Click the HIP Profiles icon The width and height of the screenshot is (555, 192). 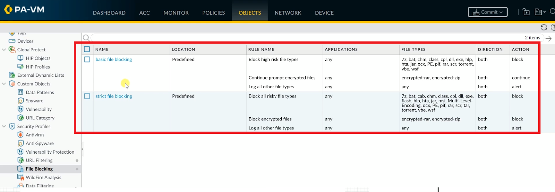click(20, 67)
